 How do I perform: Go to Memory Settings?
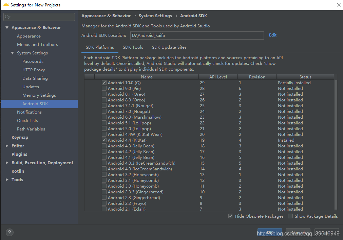coord(39,95)
